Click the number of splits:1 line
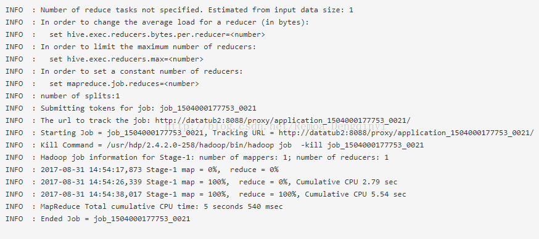 pos(80,96)
